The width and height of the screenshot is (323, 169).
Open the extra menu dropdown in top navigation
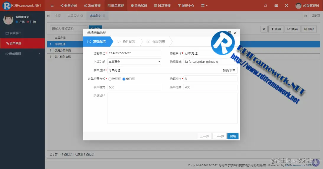[x=204, y=6]
